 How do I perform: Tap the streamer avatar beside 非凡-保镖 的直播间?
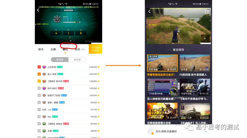tap(150, 131)
